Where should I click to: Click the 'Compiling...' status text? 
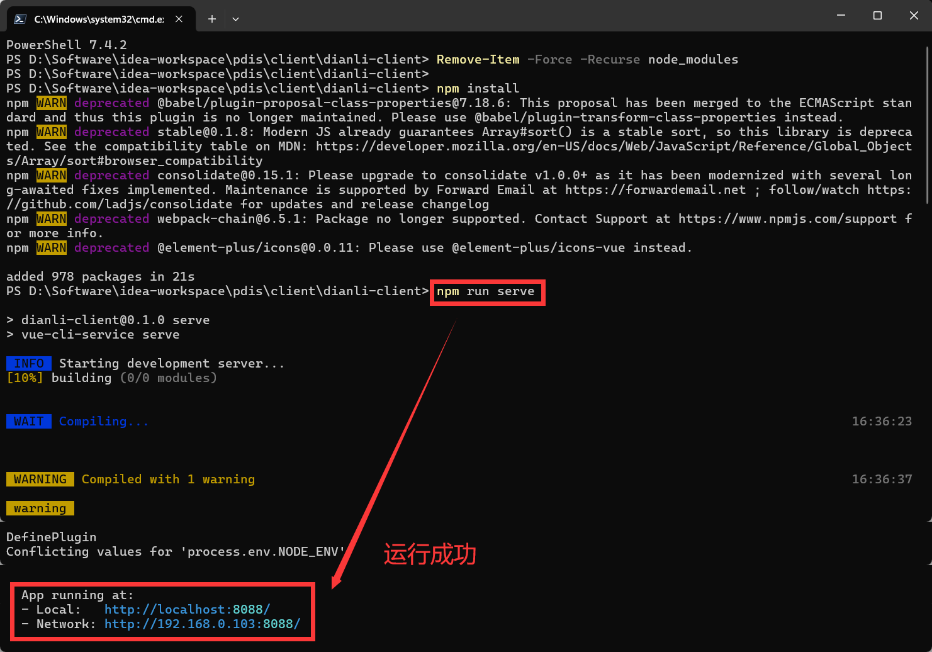[104, 421]
